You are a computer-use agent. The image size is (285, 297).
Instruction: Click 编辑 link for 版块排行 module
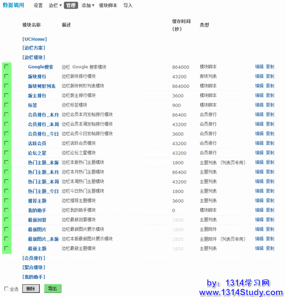[x=259, y=76]
